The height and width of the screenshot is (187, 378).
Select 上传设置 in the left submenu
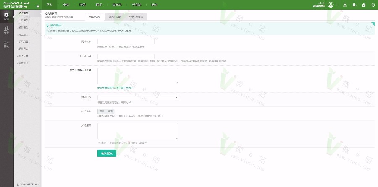pos(24,21)
